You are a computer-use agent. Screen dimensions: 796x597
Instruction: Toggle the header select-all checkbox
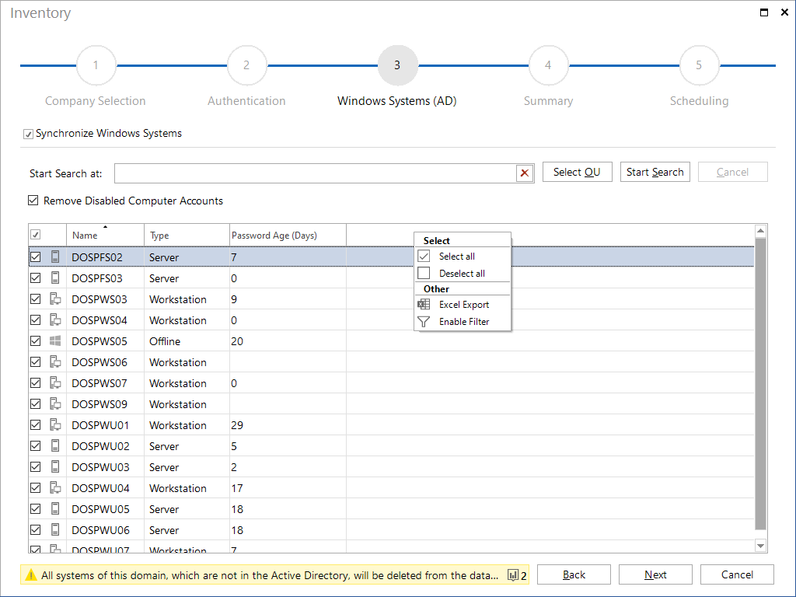click(x=36, y=235)
